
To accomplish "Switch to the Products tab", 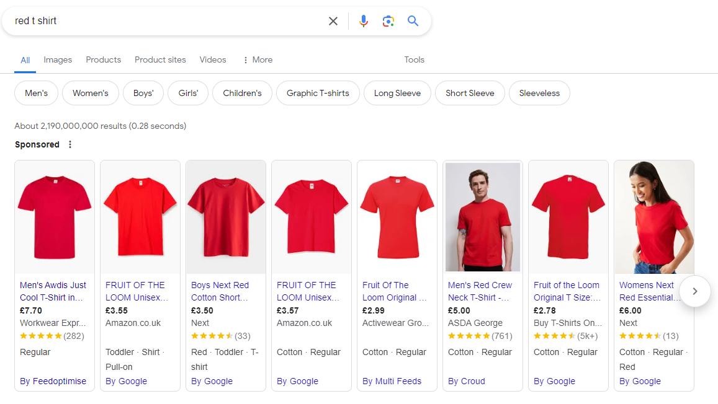I will coord(104,60).
